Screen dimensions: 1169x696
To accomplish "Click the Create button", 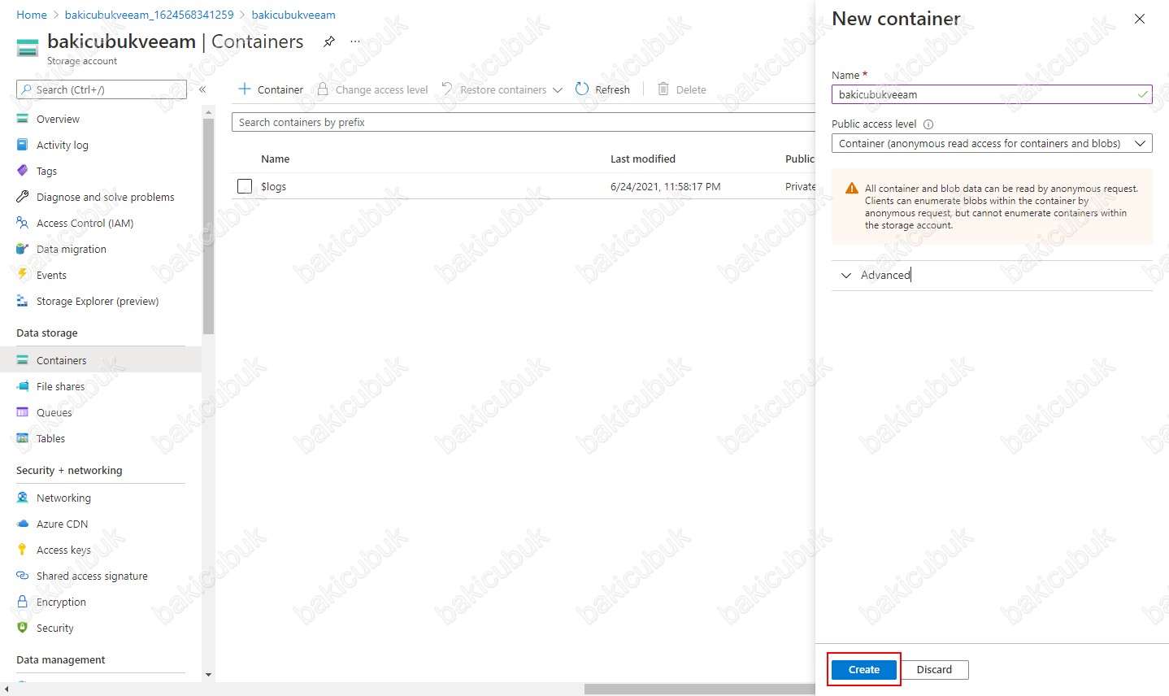I will point(864,670).
